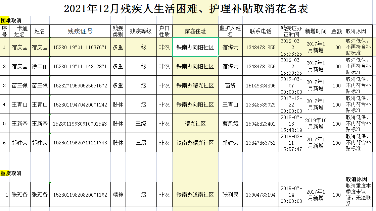Click ID number 15280119620711211743
Image resolution: width=376 pixels, height=211 pixels.
[80, 143]
